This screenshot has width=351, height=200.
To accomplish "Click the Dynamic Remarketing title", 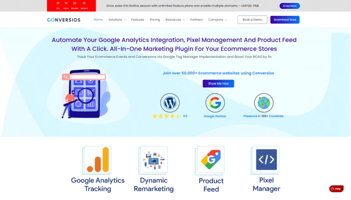I will [154, 185].
